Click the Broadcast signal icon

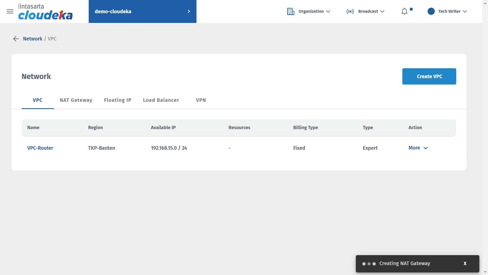click(x=350, y=11)
